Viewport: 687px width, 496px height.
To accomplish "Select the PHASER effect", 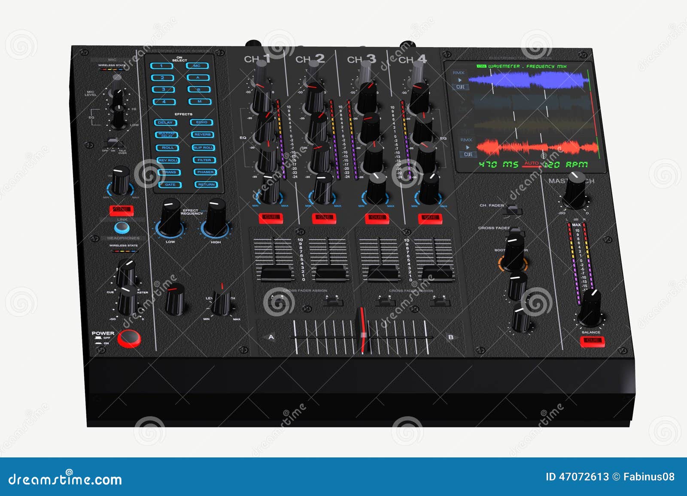I will [205, 172].
